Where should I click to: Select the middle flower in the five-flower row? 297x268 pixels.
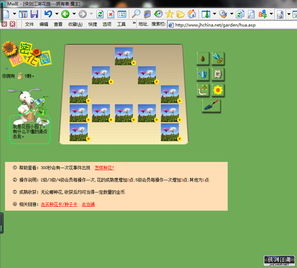tap(124, 113)
